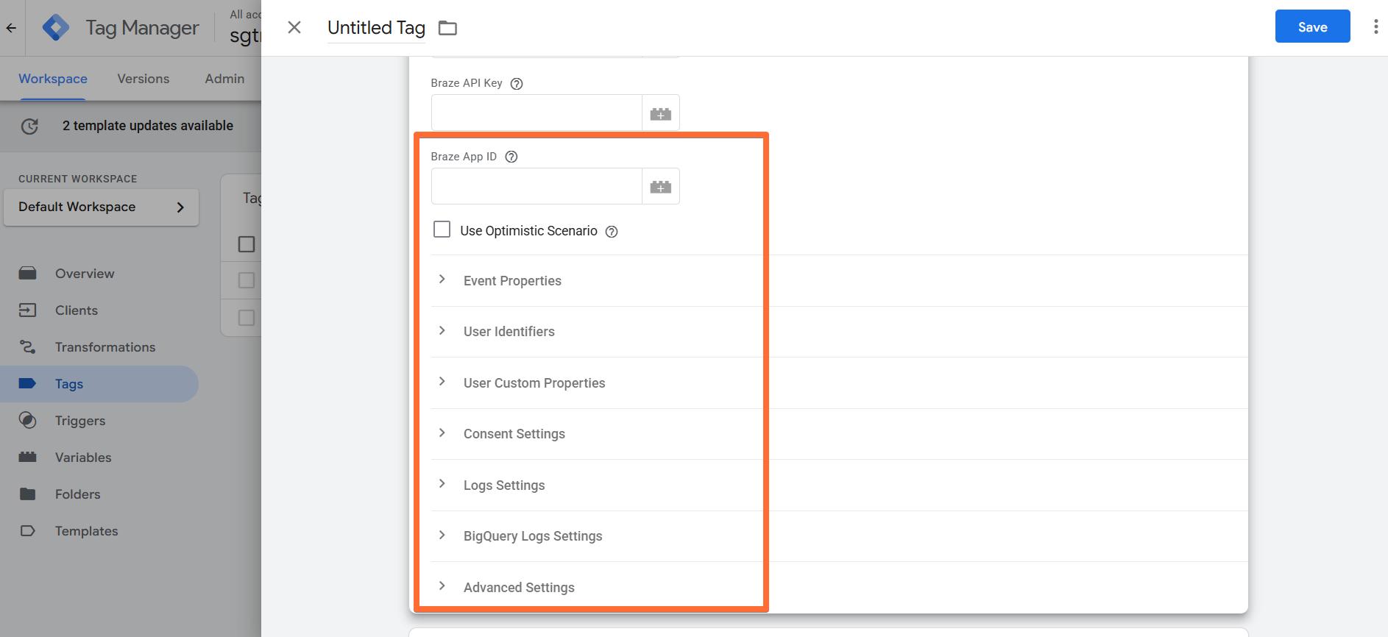Open Braze App ID help tooltip icon
The height and width of the screenshot is (637, 1388).
pos(511,157)
